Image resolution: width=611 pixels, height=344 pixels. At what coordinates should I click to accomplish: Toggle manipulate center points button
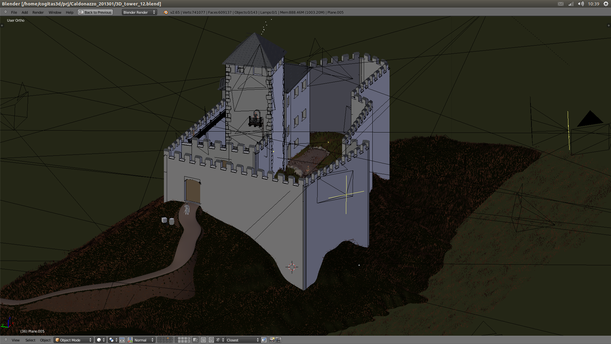point(122,340)
